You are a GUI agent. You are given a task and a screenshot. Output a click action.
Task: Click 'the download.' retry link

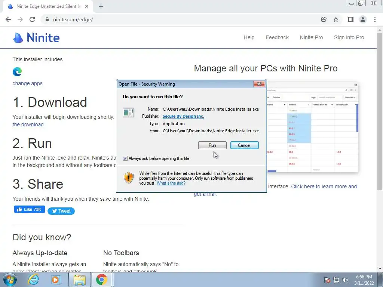(28, 124)
